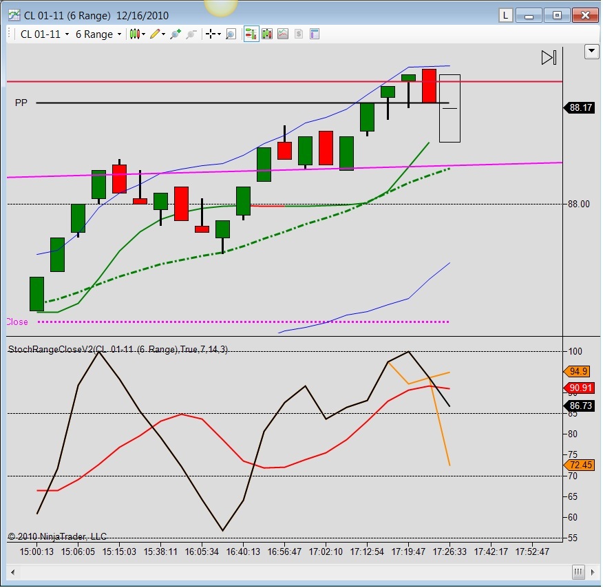The width and height of the screenshot is (603, 588).
Task: Click the zoom out magnifier icon
Action: point(191,34)
